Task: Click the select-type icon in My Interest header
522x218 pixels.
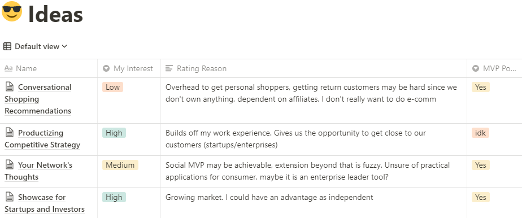Action: [106, 68]
